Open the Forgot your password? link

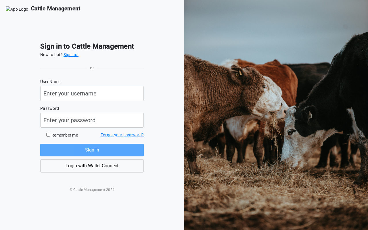point(122,135)
